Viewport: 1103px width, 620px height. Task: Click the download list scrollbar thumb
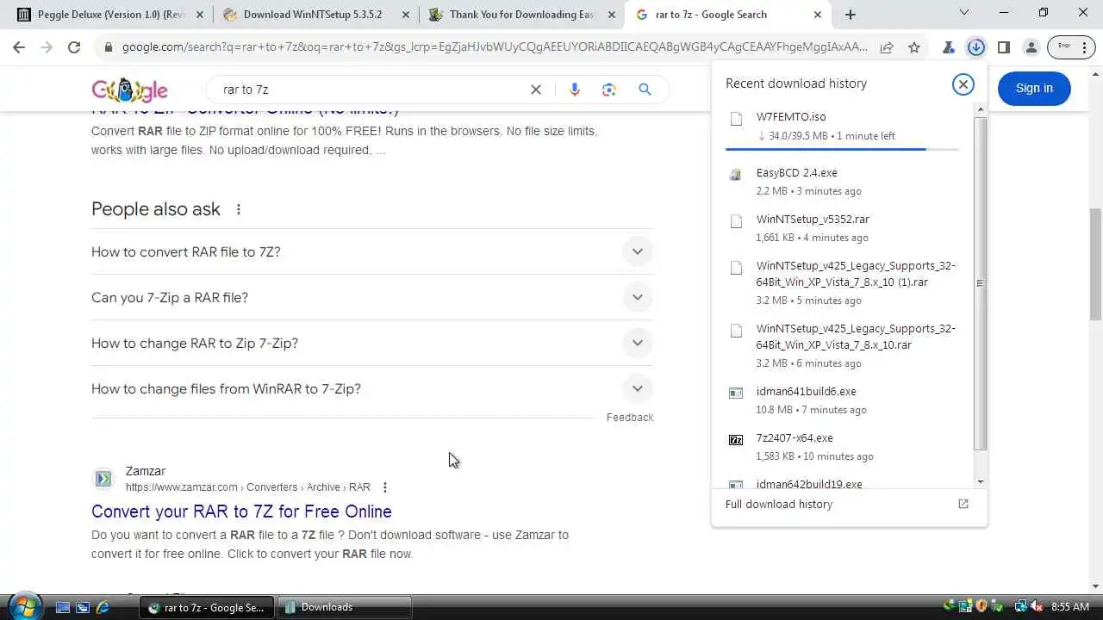point(980,283)
